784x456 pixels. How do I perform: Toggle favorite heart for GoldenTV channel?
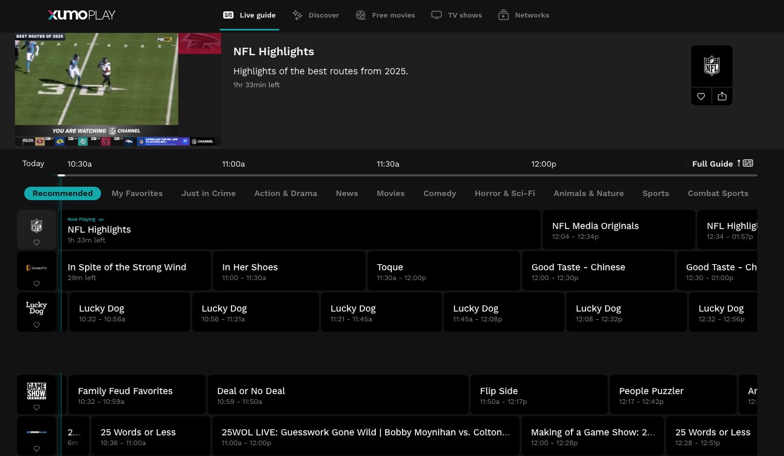[37, 284]
